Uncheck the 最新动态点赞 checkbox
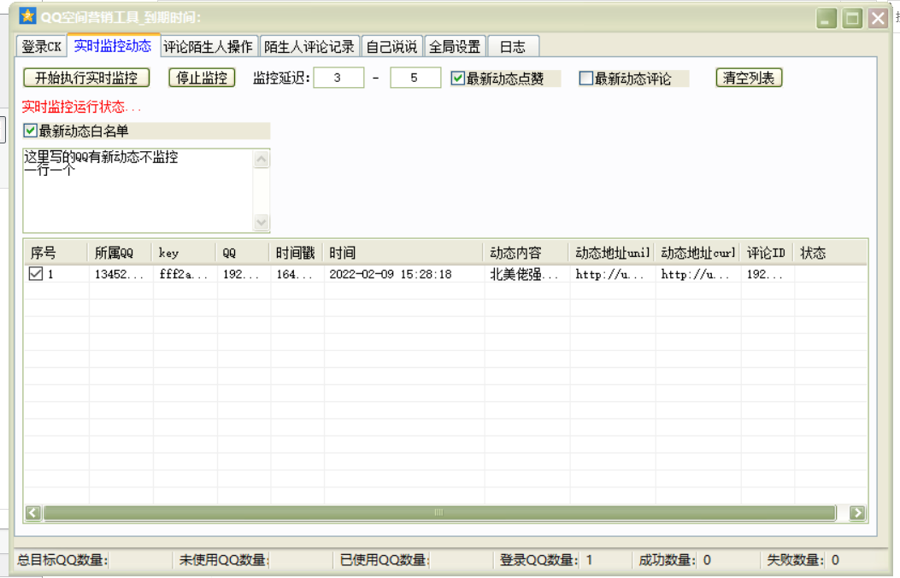 point(457,78)
